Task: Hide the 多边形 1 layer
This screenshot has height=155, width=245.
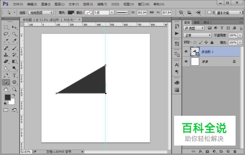Action: point(186,51)
